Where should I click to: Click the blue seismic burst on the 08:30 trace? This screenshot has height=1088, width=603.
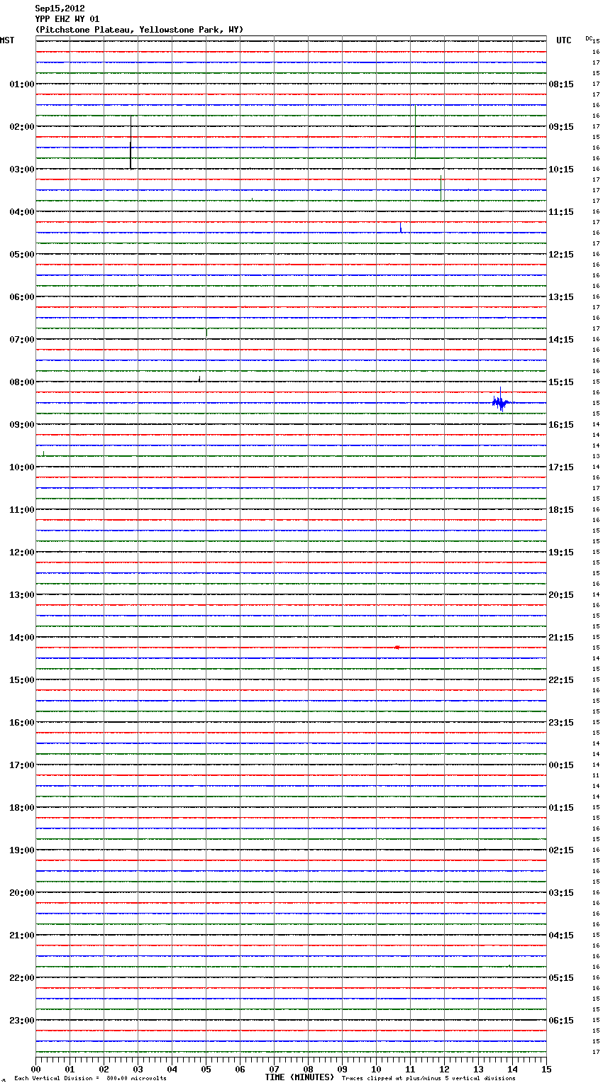click(x=501, y=402)
